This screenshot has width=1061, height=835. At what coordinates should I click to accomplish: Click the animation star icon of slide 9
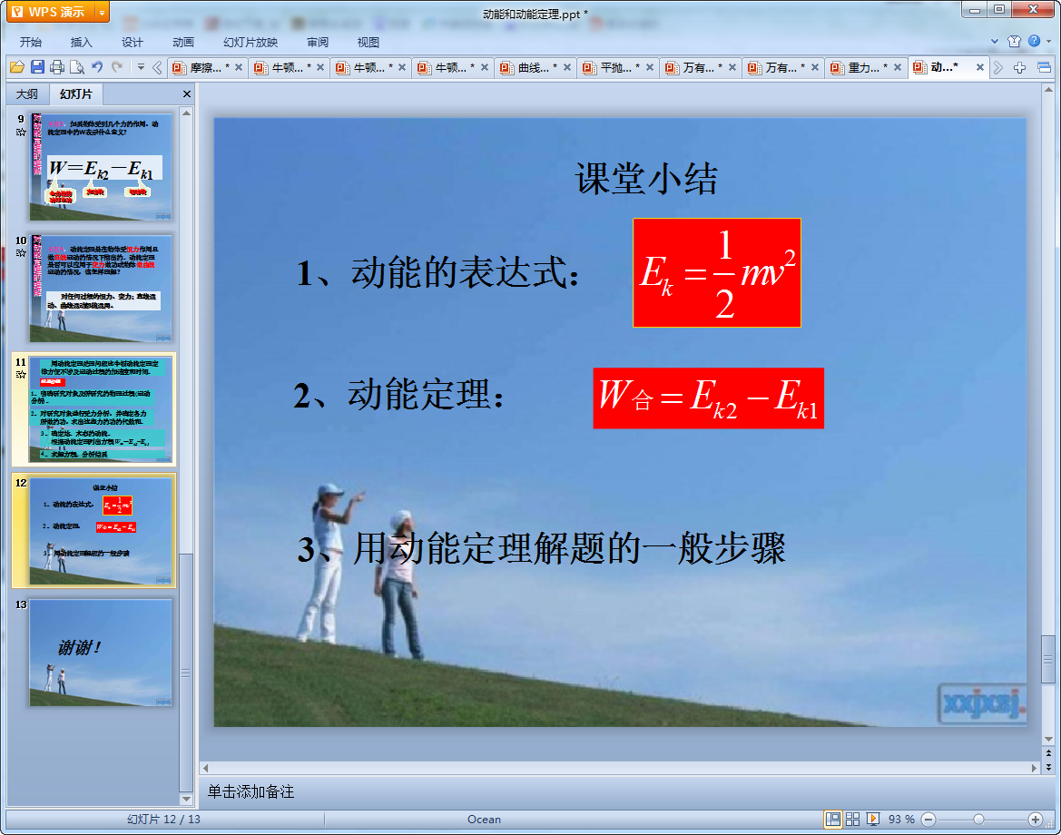point(21,132)
